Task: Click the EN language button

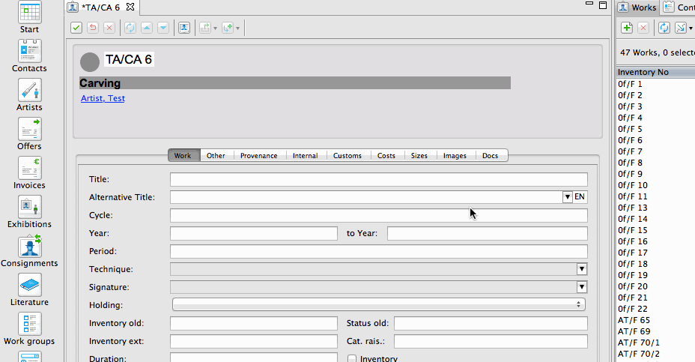Action: point(580,196)
